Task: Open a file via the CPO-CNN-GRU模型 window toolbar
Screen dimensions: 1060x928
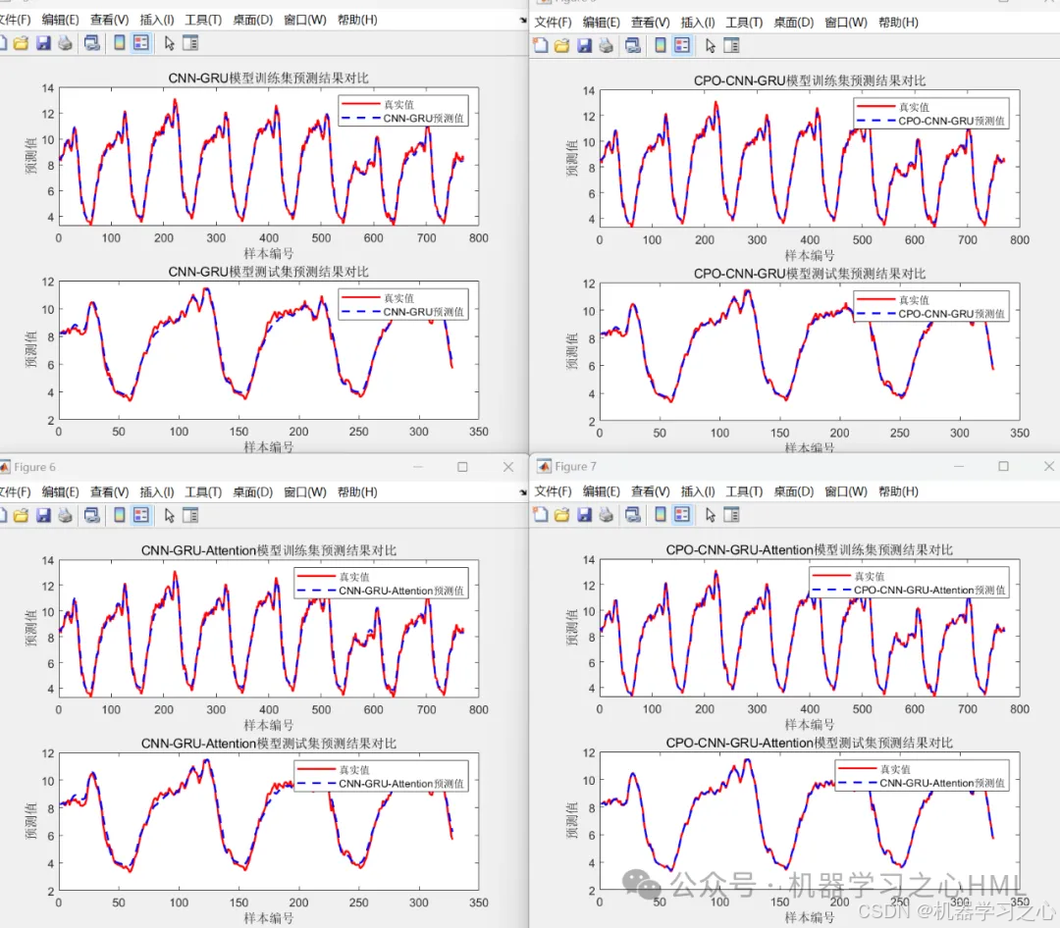Action: pyautogui.click(x=561, y=45)
